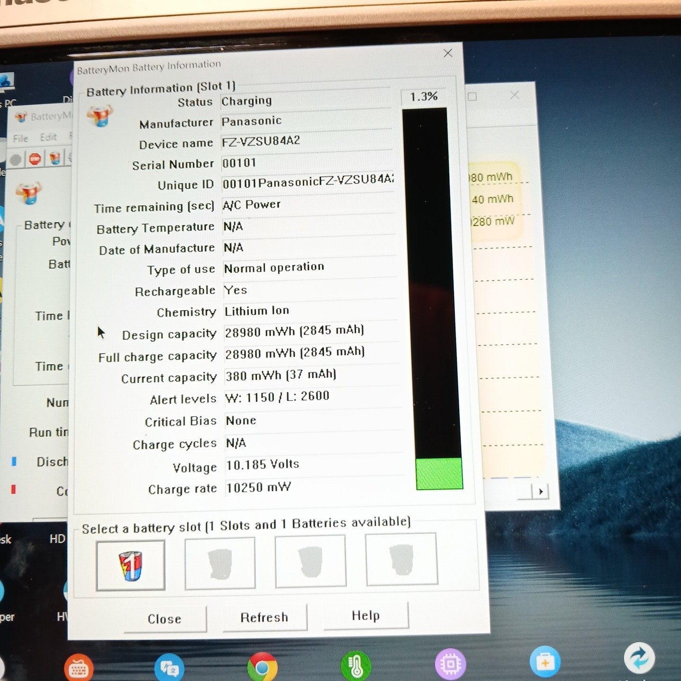Click the Help button
This screenshot has width=681, height=681.
click(366, 615)
